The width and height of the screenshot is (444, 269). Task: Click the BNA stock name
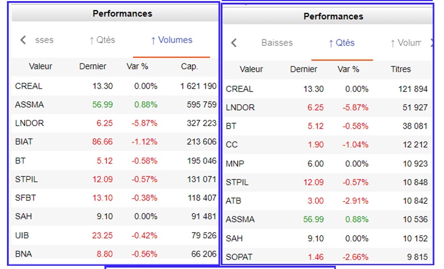pyautogui.click(x=23, y=254)
